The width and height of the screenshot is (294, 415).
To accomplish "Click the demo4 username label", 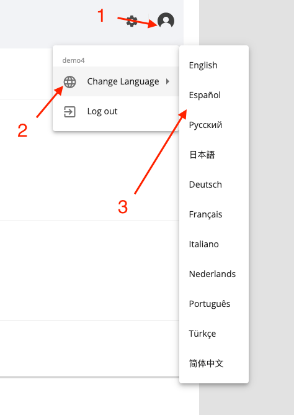I will (x=73, y=60).
